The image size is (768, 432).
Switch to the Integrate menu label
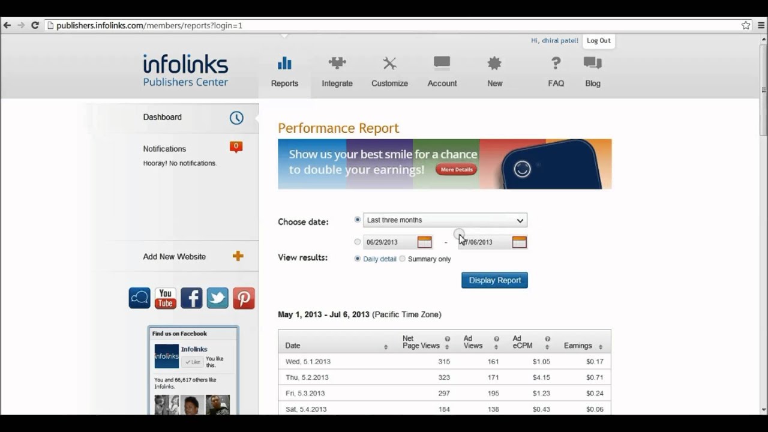click(337, 83)
